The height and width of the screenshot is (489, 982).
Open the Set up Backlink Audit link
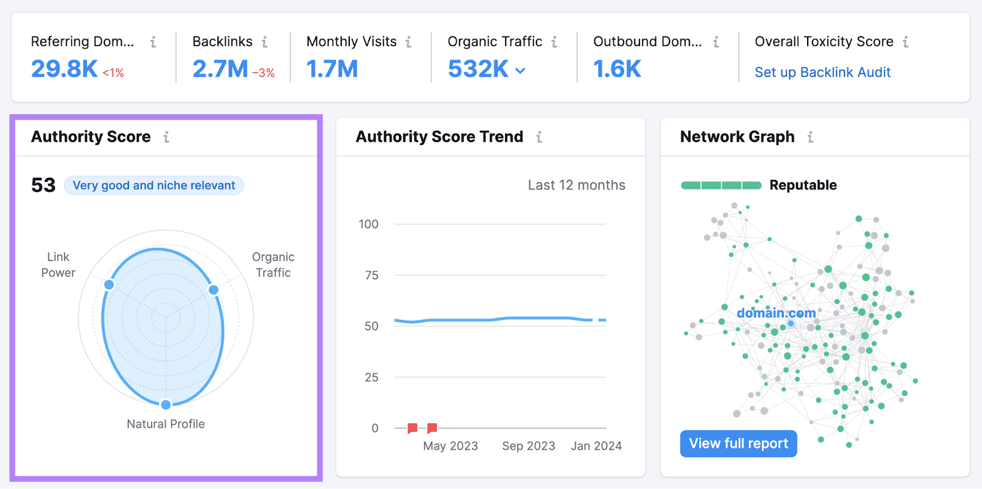[x=822, y=72]
